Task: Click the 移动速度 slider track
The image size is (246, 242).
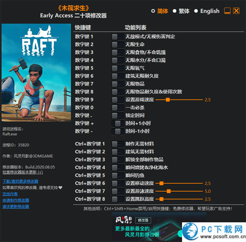Action: 179,183
